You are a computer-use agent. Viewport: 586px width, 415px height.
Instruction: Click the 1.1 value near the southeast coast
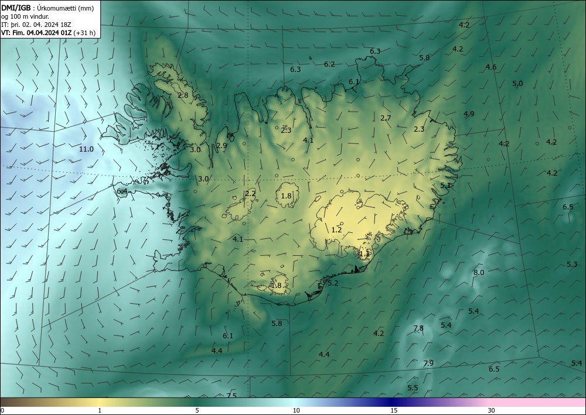pos(364,254)
